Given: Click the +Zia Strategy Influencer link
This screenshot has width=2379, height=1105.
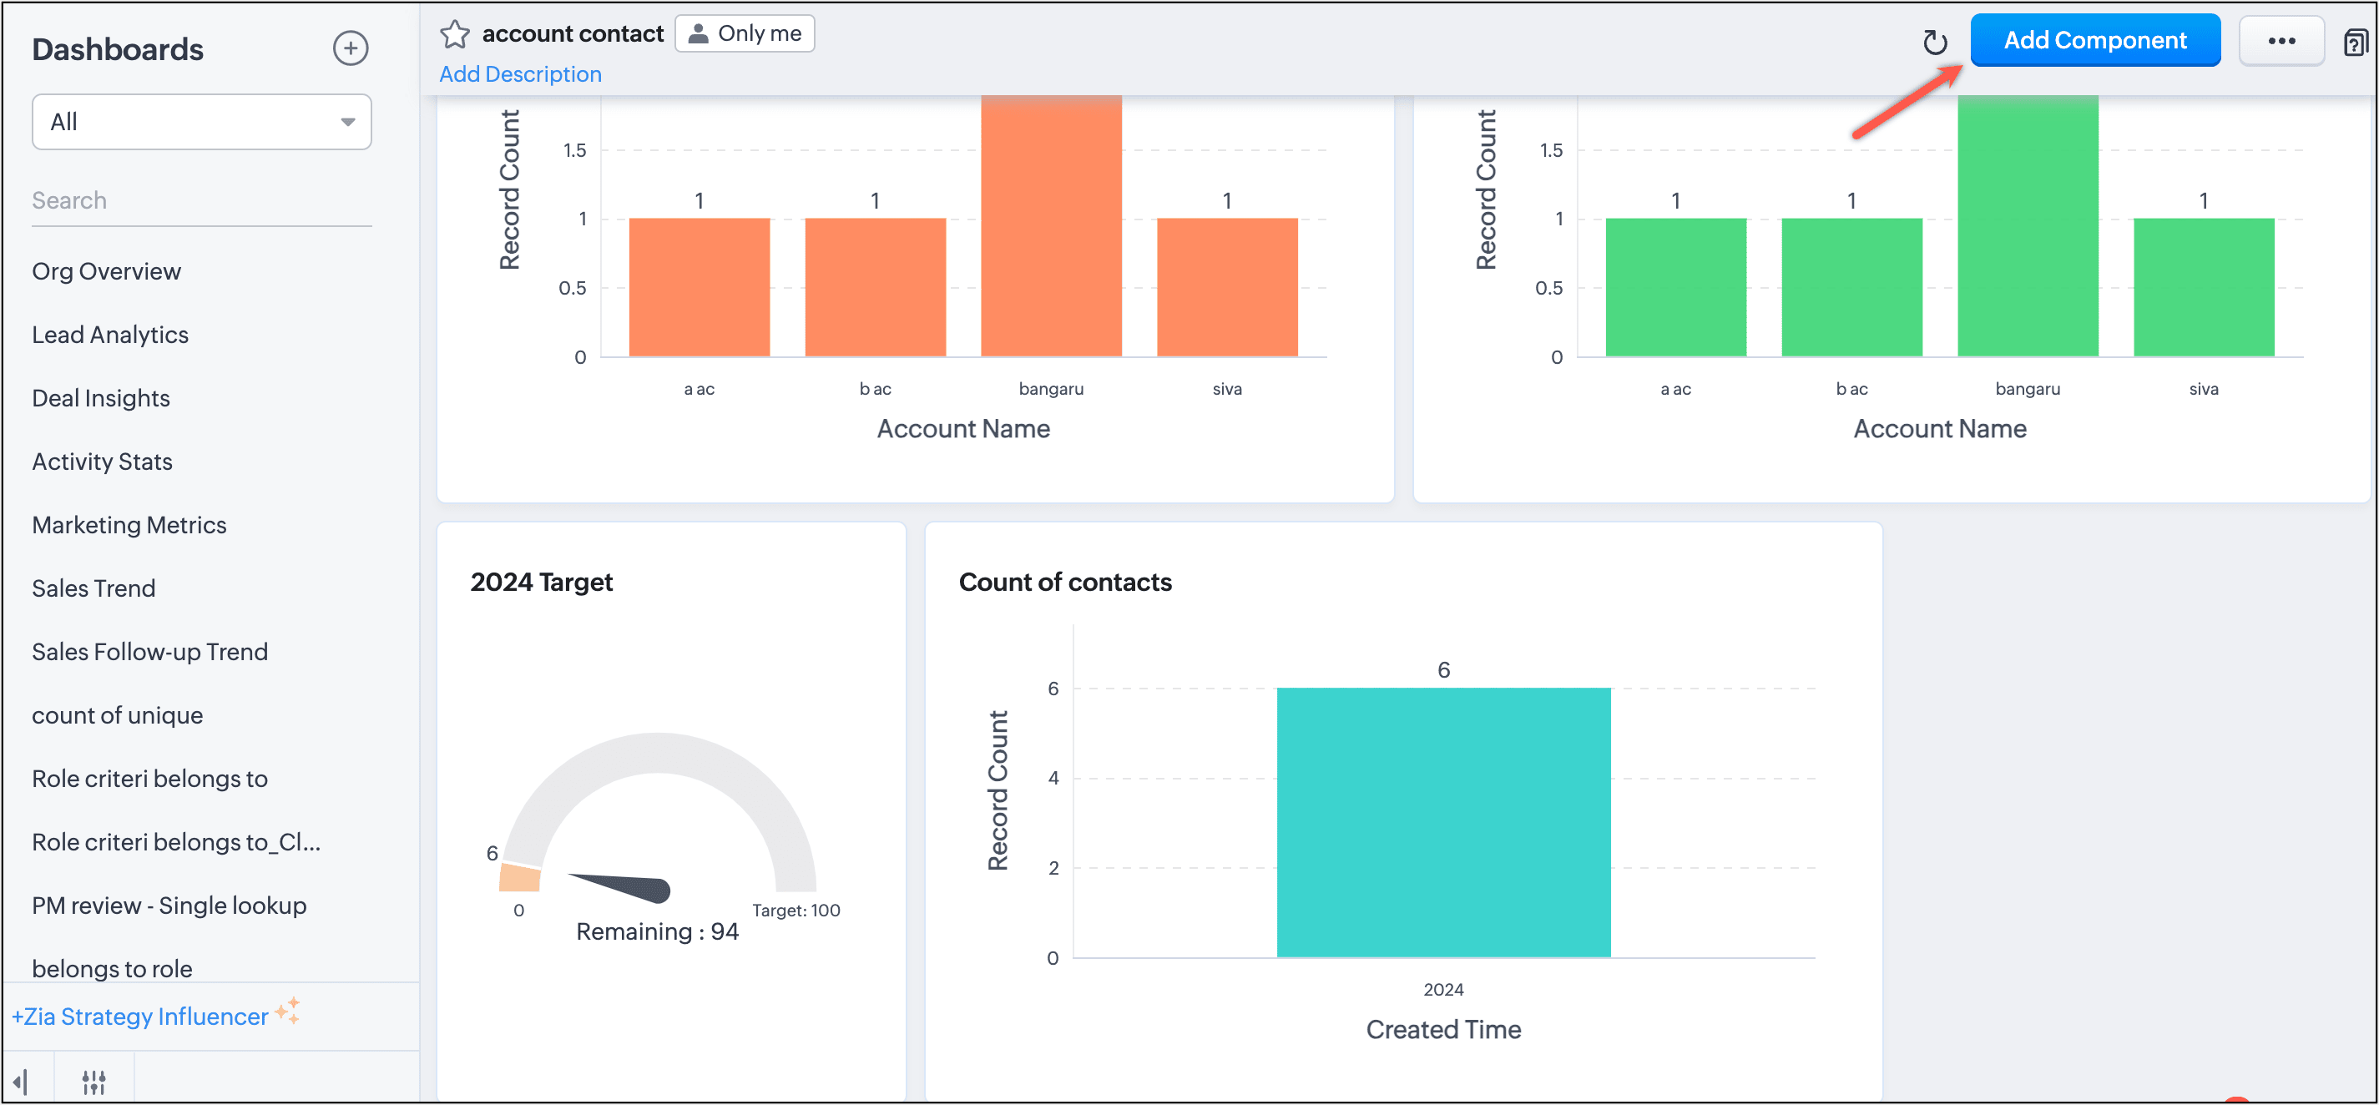Looking at the screenshot, I should [x=139, y=1017].
